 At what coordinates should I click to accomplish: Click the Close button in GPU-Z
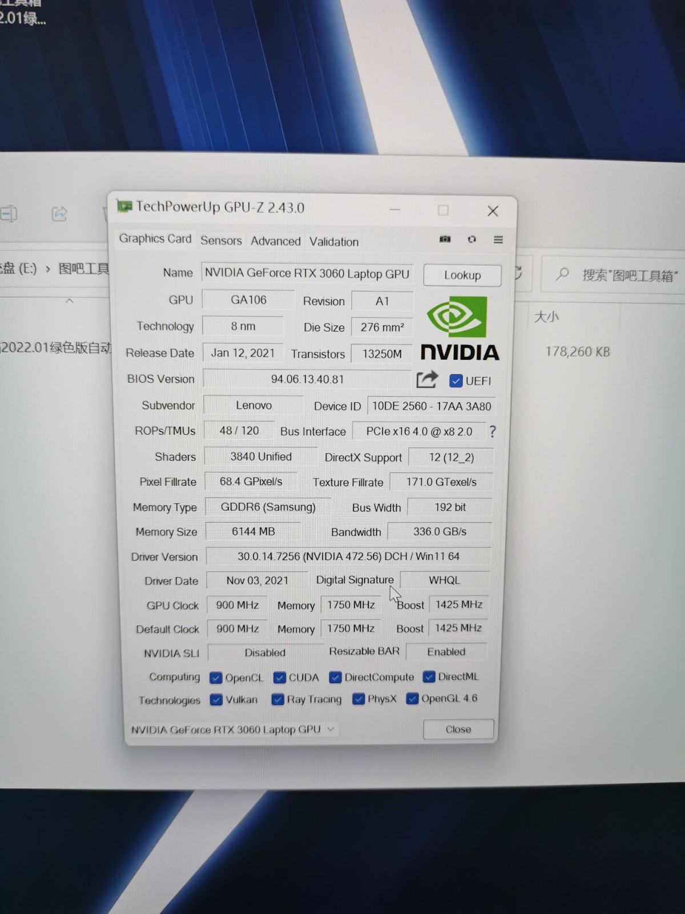click(x=458, y=729)
